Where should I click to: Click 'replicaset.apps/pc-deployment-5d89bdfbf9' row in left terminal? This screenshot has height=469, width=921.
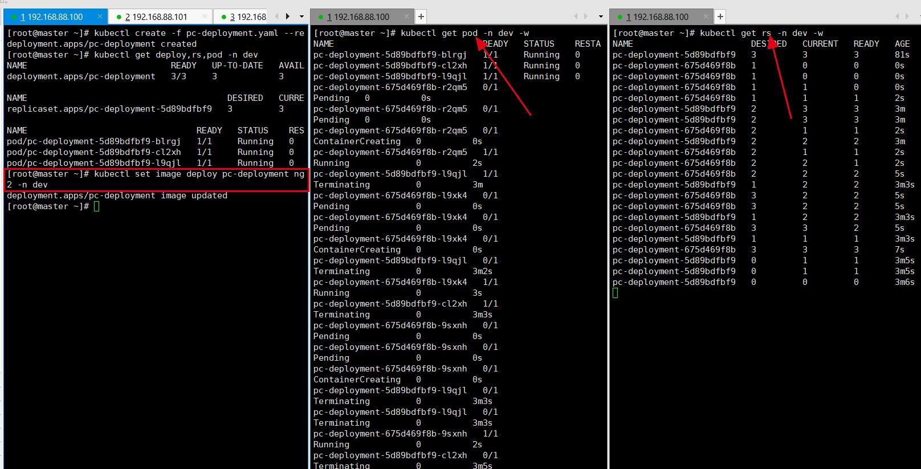[x=154, y=109]
